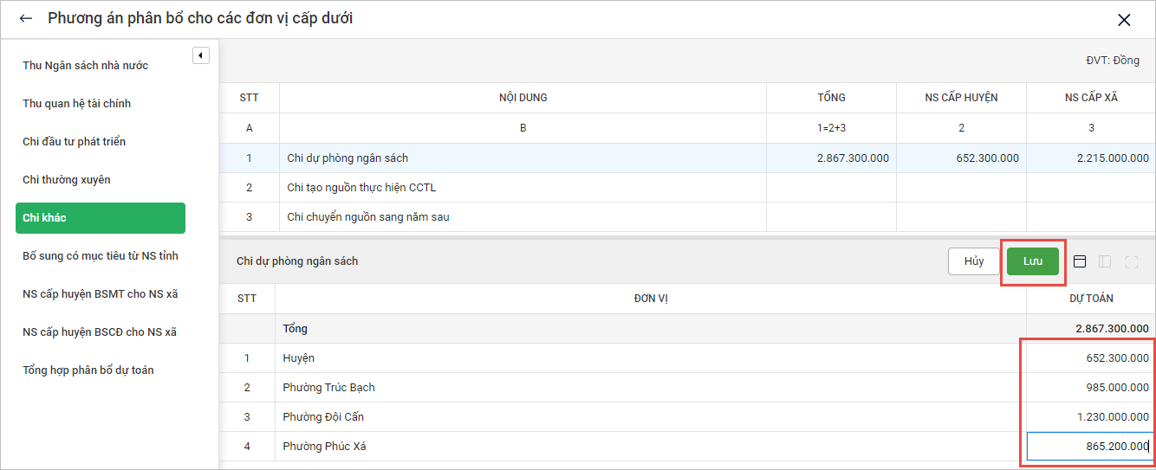Switch to vertical split layout icon
Screen dimensions: 1156x470
click(x=1105, y=261)
